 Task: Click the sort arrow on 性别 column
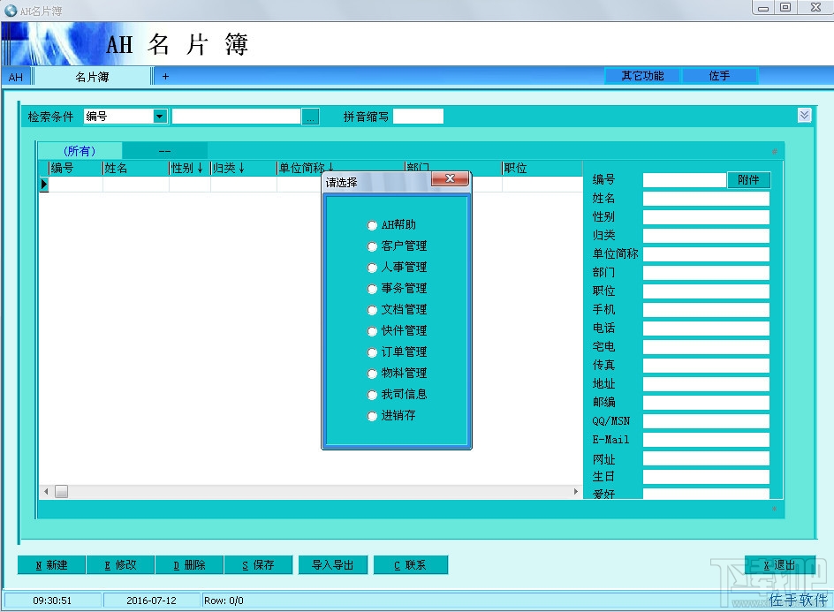(x=200, y=167)
